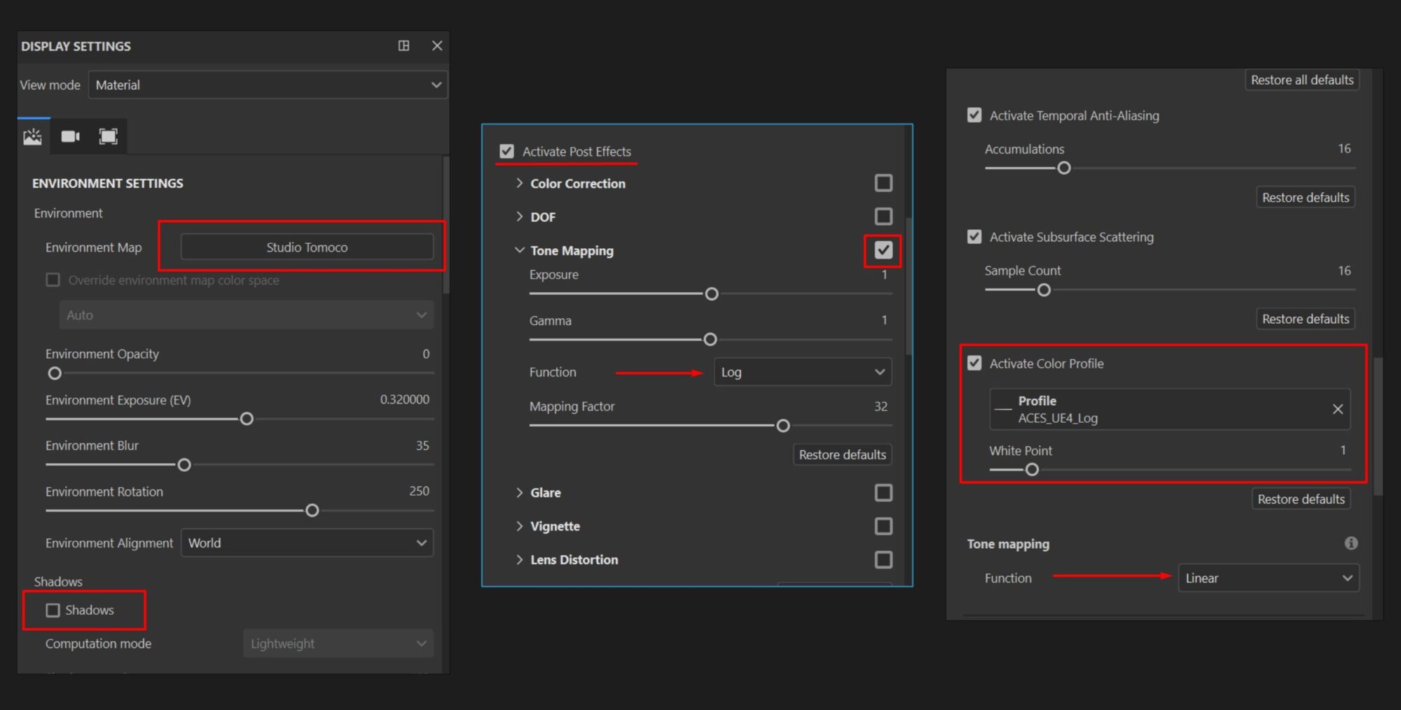Open the Viewport settings tab icon
Image resolution: width=1401 pixels, height=710 pixels.
pos(108,137)
